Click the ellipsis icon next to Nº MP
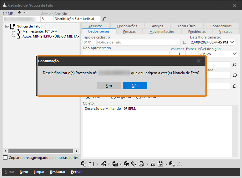This screenshot has width=242, height=178. click(31, 13)
